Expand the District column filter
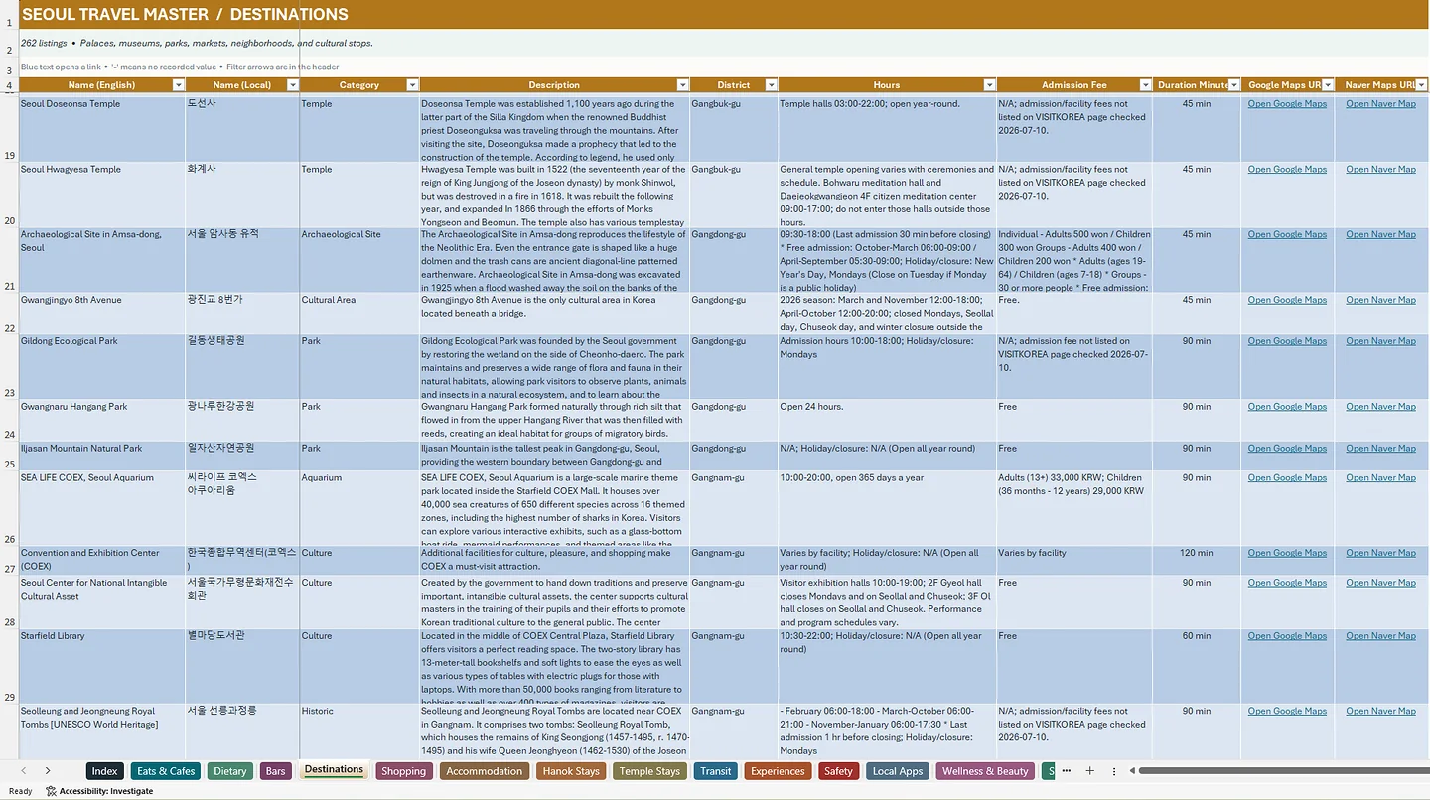1430x800 pixels. click(771, 85)
